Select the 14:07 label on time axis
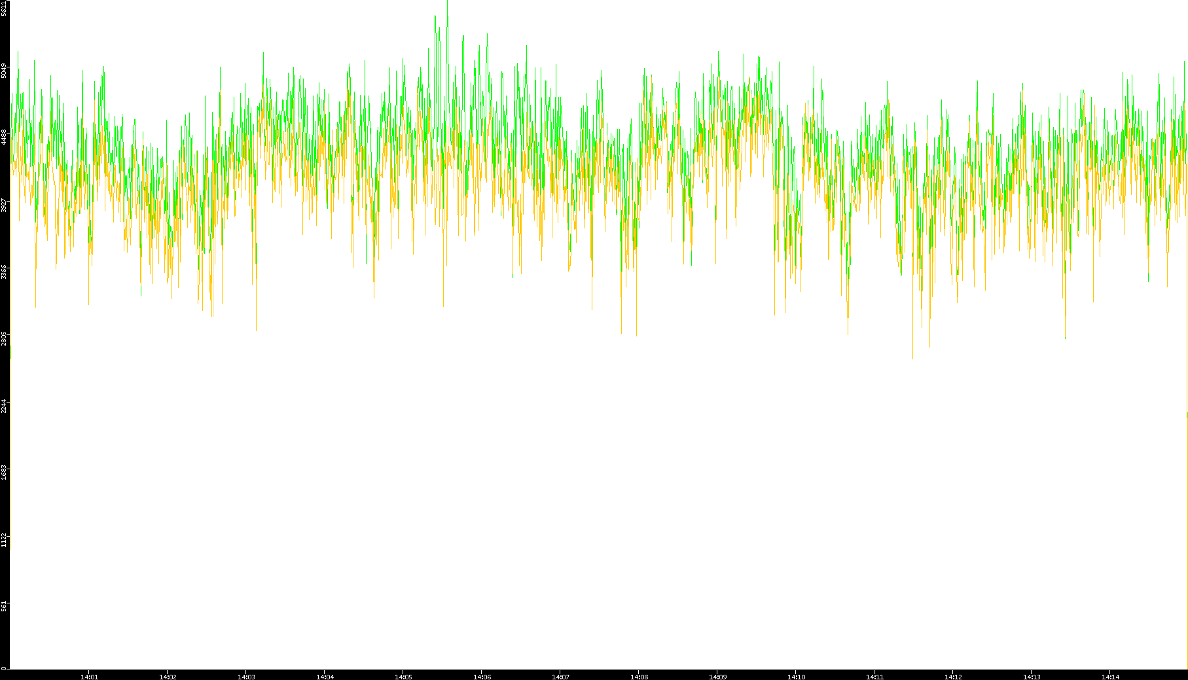Viewport: 1188px width, 680px height. (x=560, y=676)
